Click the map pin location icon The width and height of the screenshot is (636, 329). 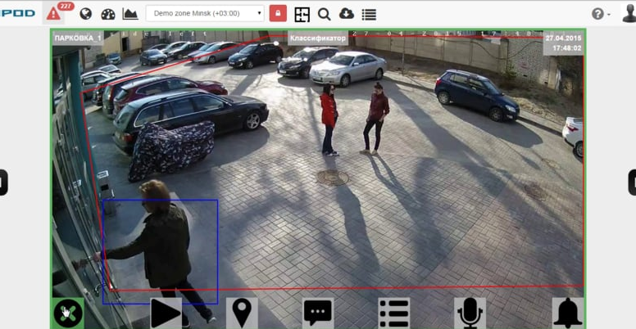click(x=242, y=313)
